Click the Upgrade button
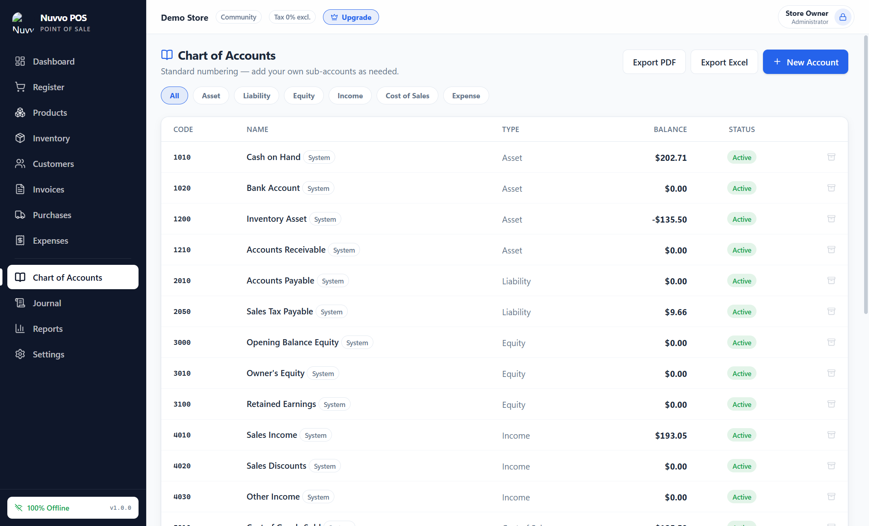869x526 pixels. click(x=351, y=17)
